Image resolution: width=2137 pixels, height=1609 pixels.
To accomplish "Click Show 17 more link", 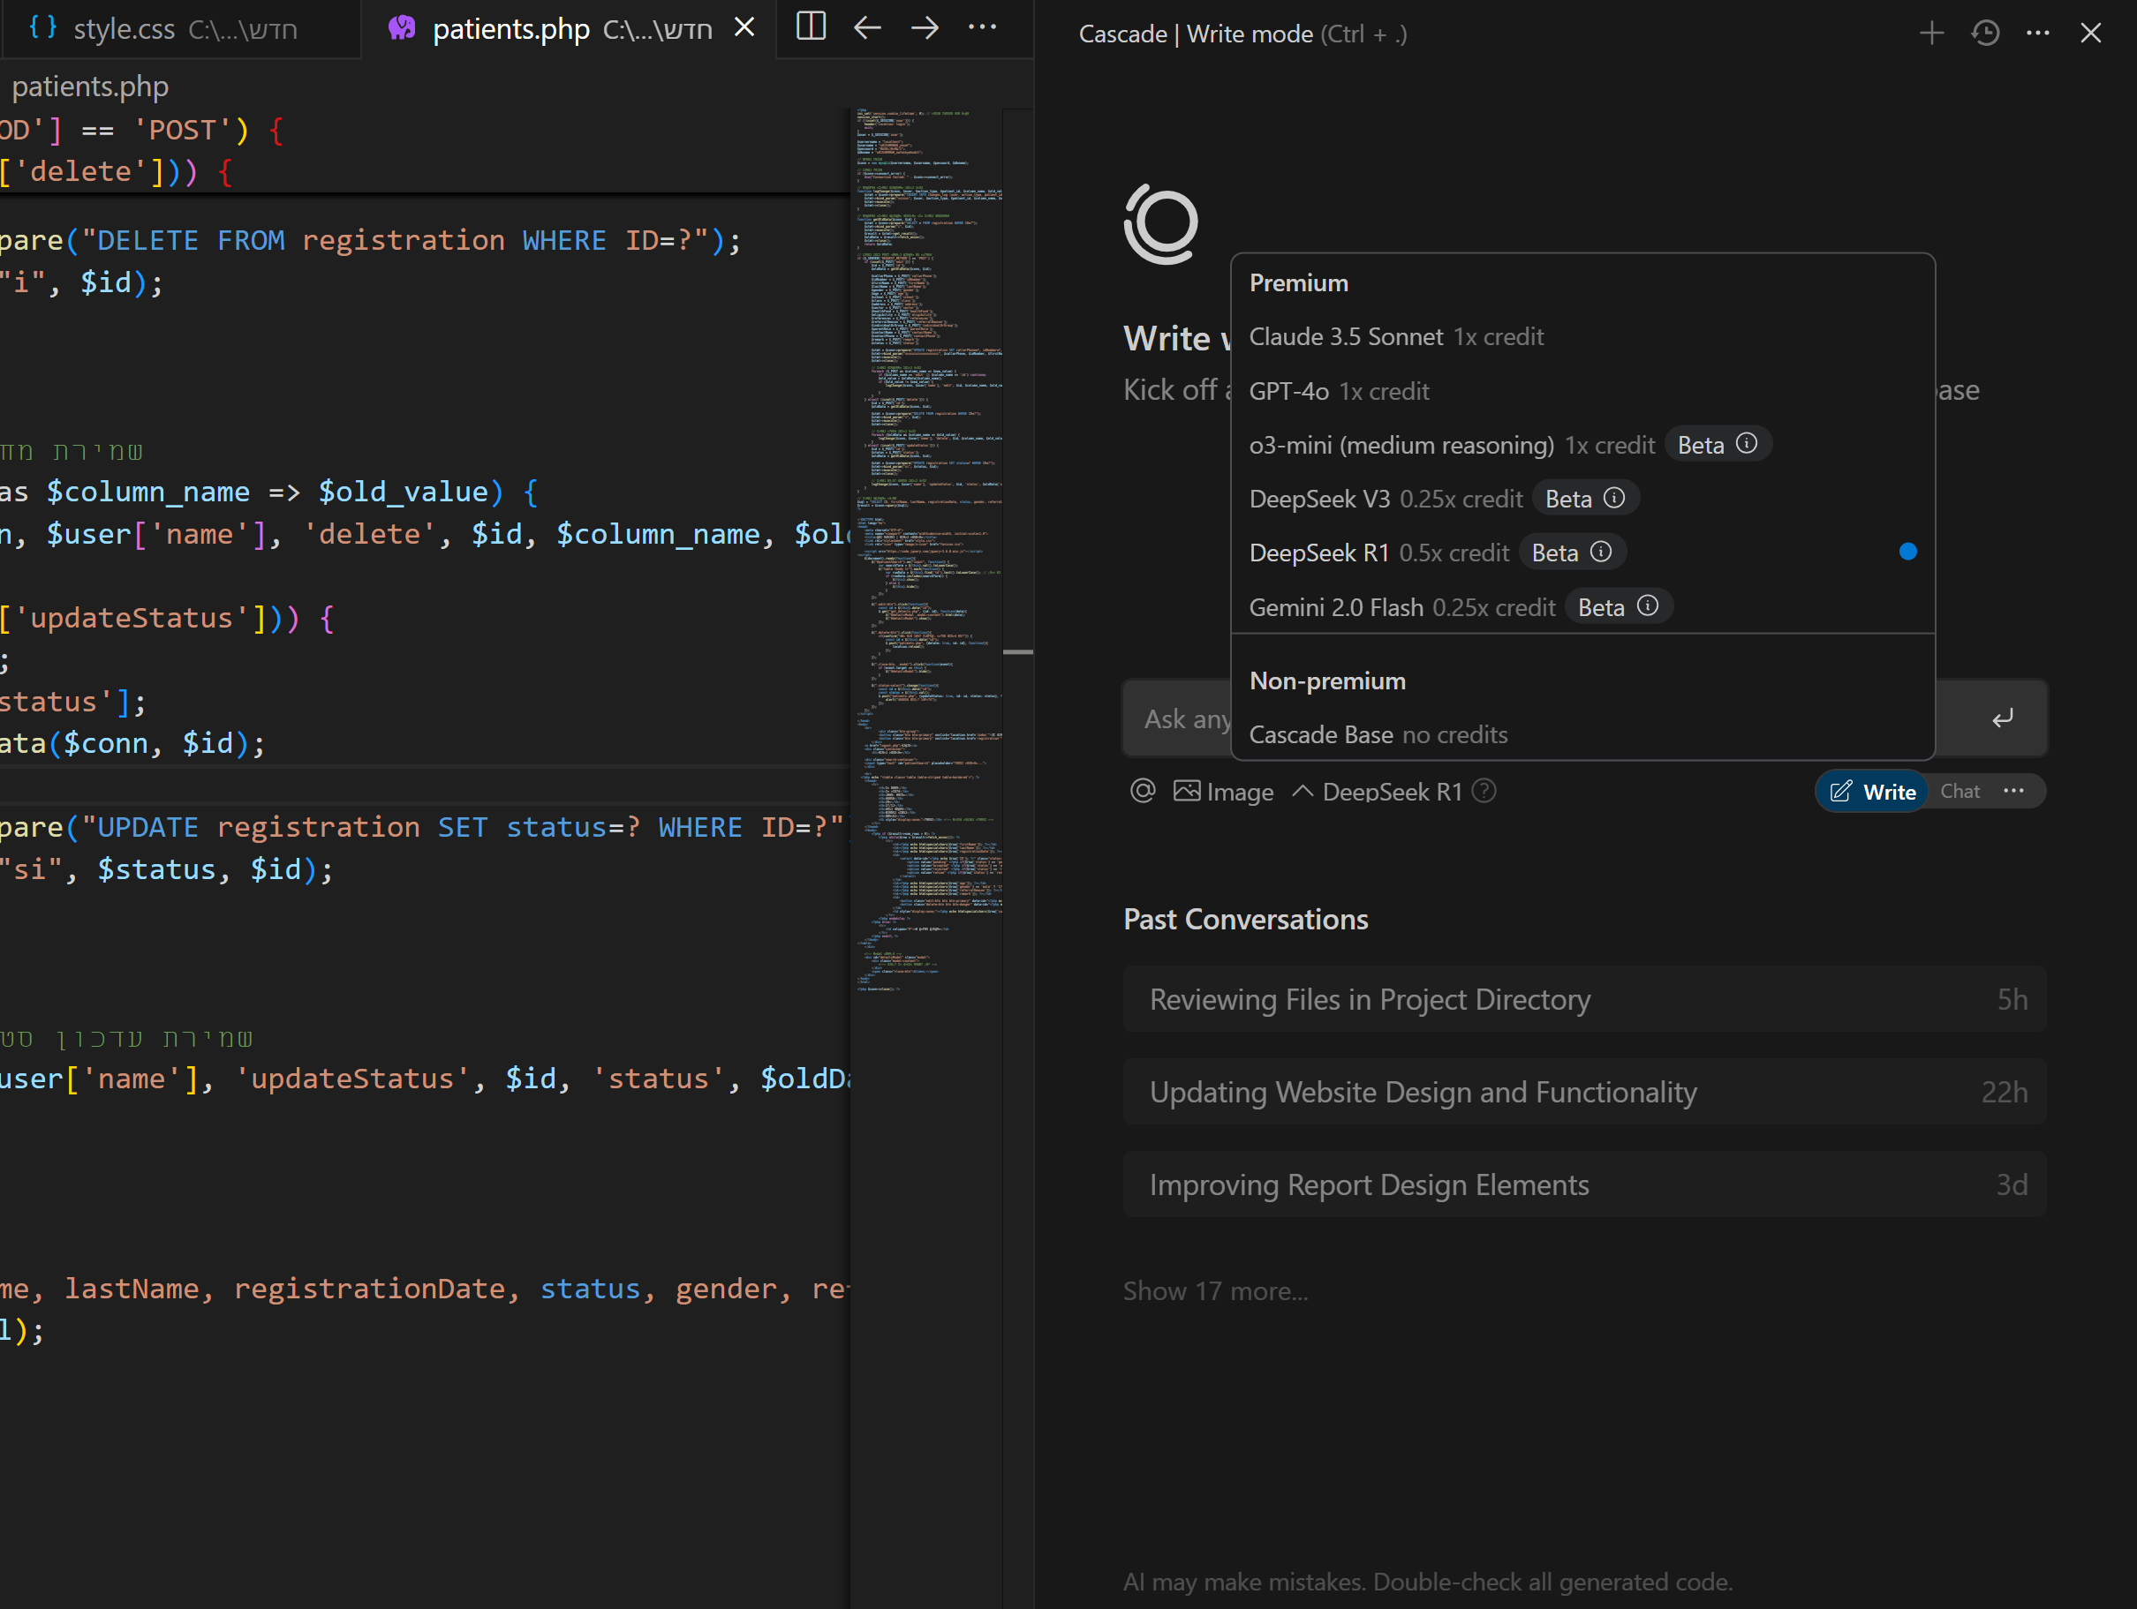I will click(x=1214, y=1291).
